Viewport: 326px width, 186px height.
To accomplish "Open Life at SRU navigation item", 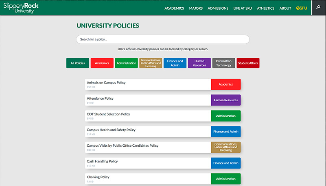I will coord(243,8).
